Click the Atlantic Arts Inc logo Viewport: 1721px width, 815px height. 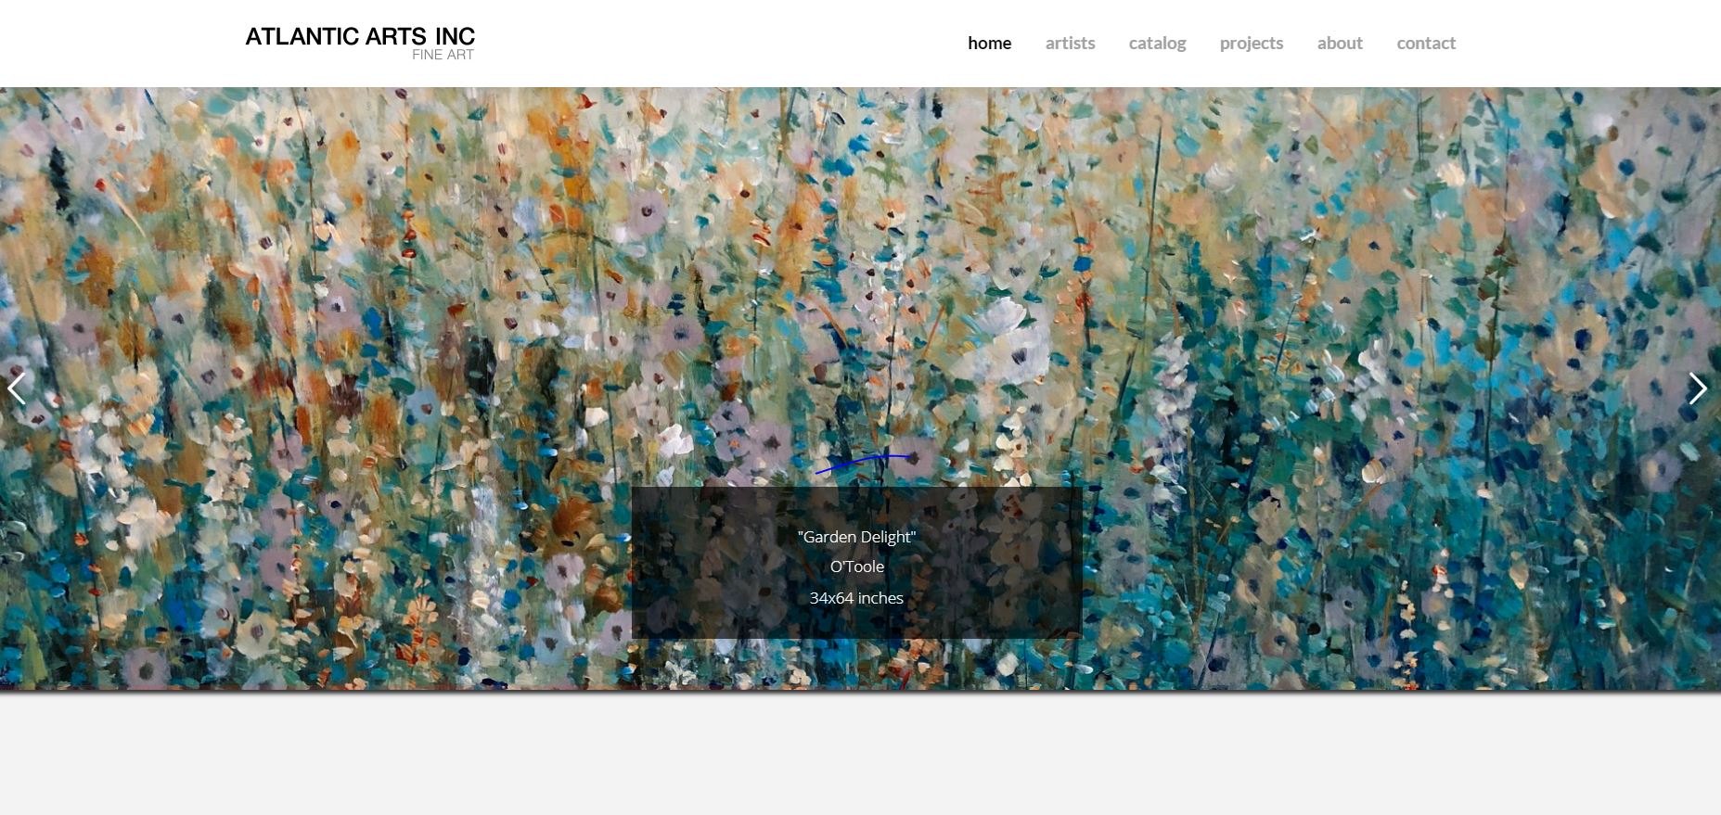coord(360,43)
